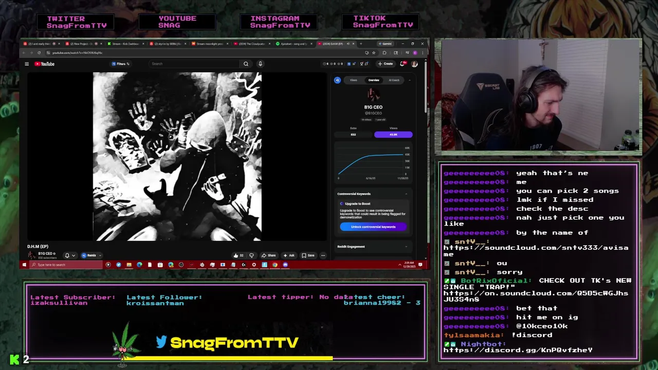The width and height of the screenshot is (658, 370).
Task: Open the Windows Start menu
Action: [24, 265]
